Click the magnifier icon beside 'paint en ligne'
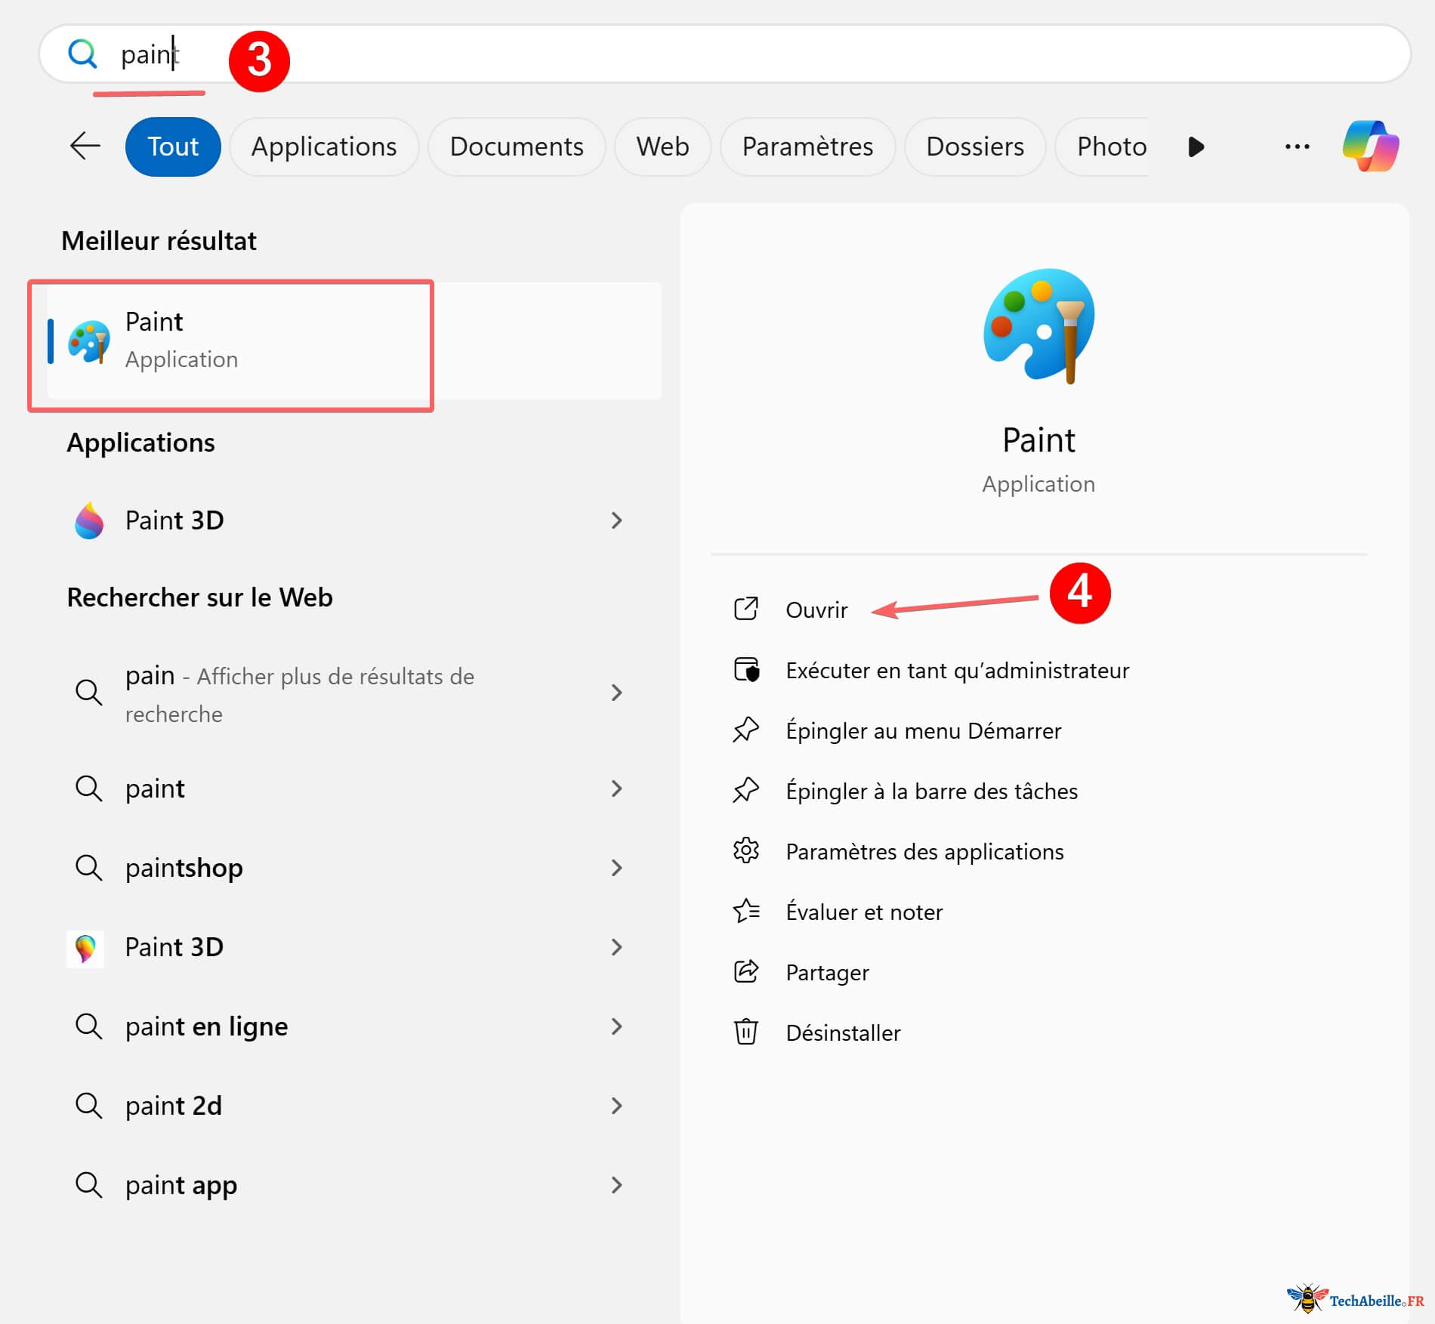The image size is (1435, 1324). coord(88,1026)
